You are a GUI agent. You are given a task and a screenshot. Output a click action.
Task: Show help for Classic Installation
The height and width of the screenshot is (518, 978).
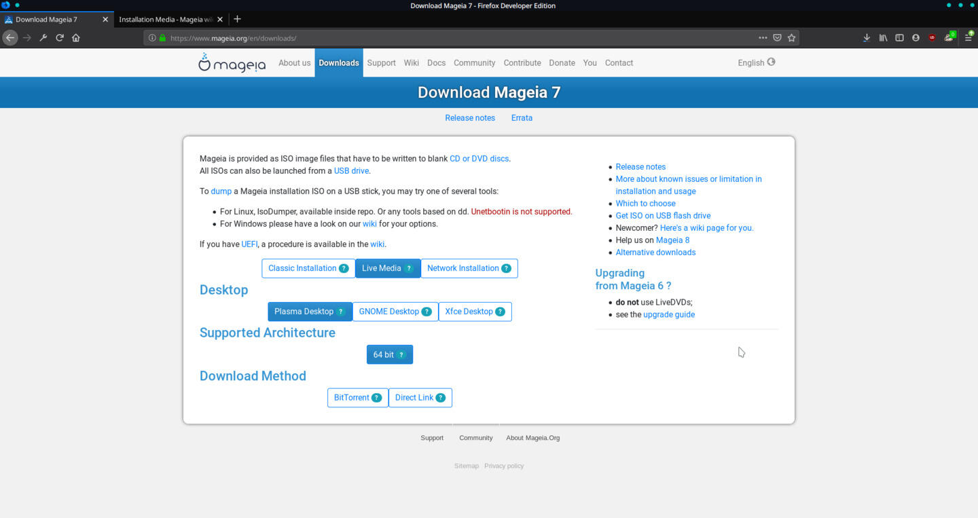click(344, 268)
